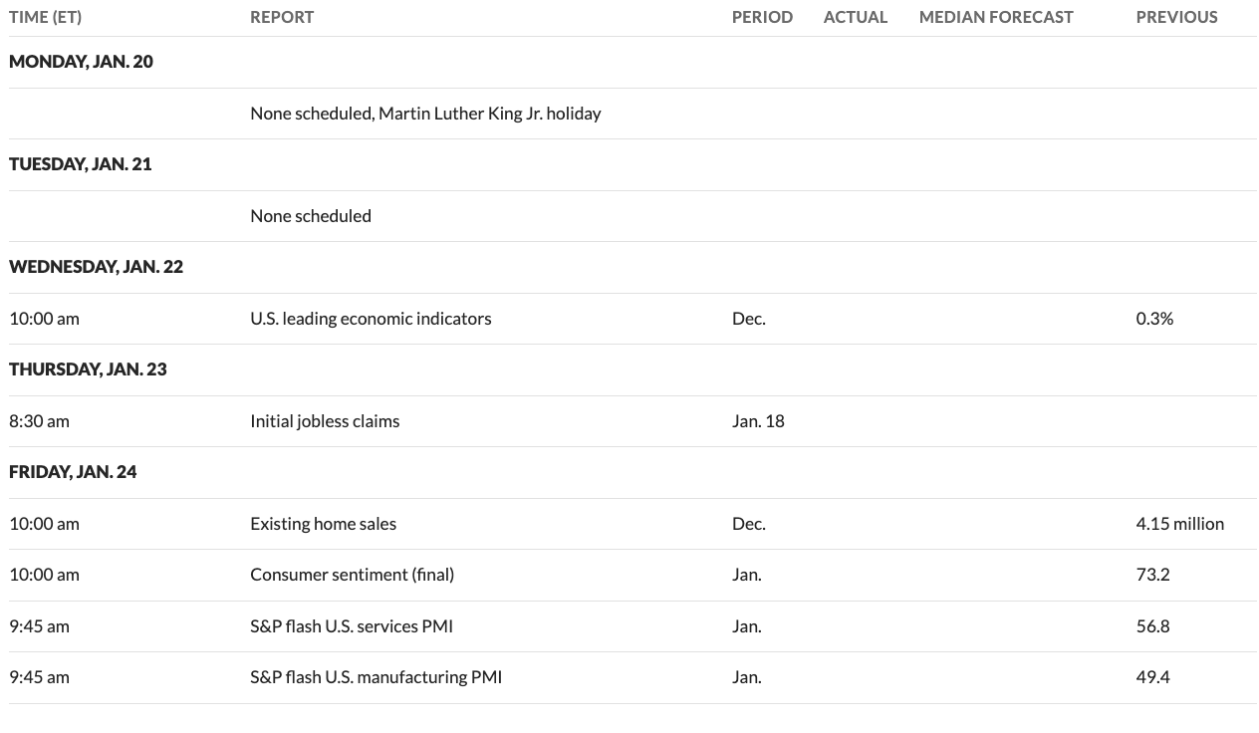Image resolution: width=1259 pixels, height=733 pixels.
Task: Select the PERIOD column header
Action: [762, 17]
